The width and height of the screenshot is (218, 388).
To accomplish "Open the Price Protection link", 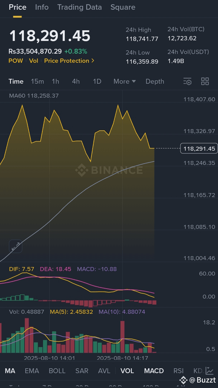I will pyautogui.click(x=69, y=61).
